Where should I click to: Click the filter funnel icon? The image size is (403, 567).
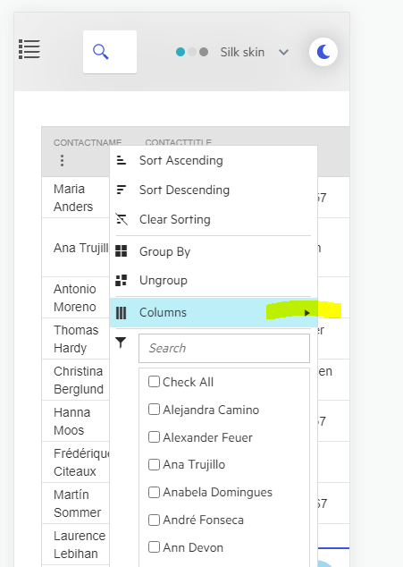[121, 343]
